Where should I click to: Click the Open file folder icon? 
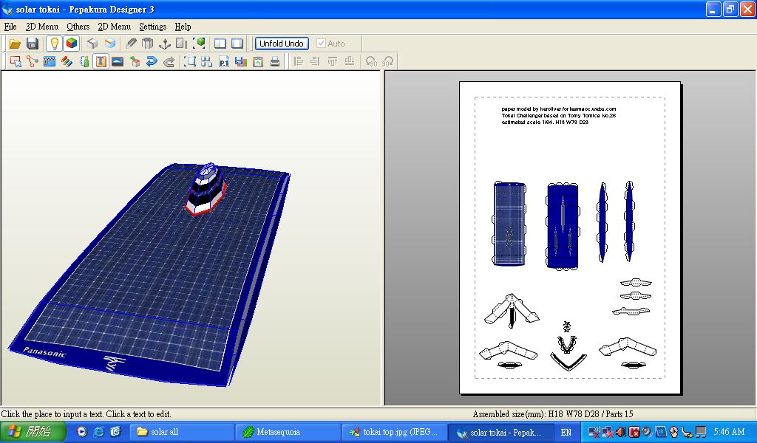click(15, 44)
